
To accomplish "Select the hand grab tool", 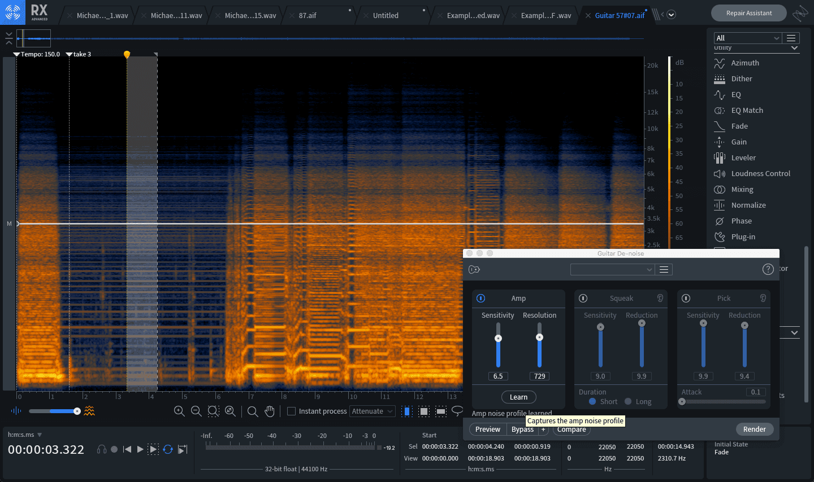I will tap(270, 411).
